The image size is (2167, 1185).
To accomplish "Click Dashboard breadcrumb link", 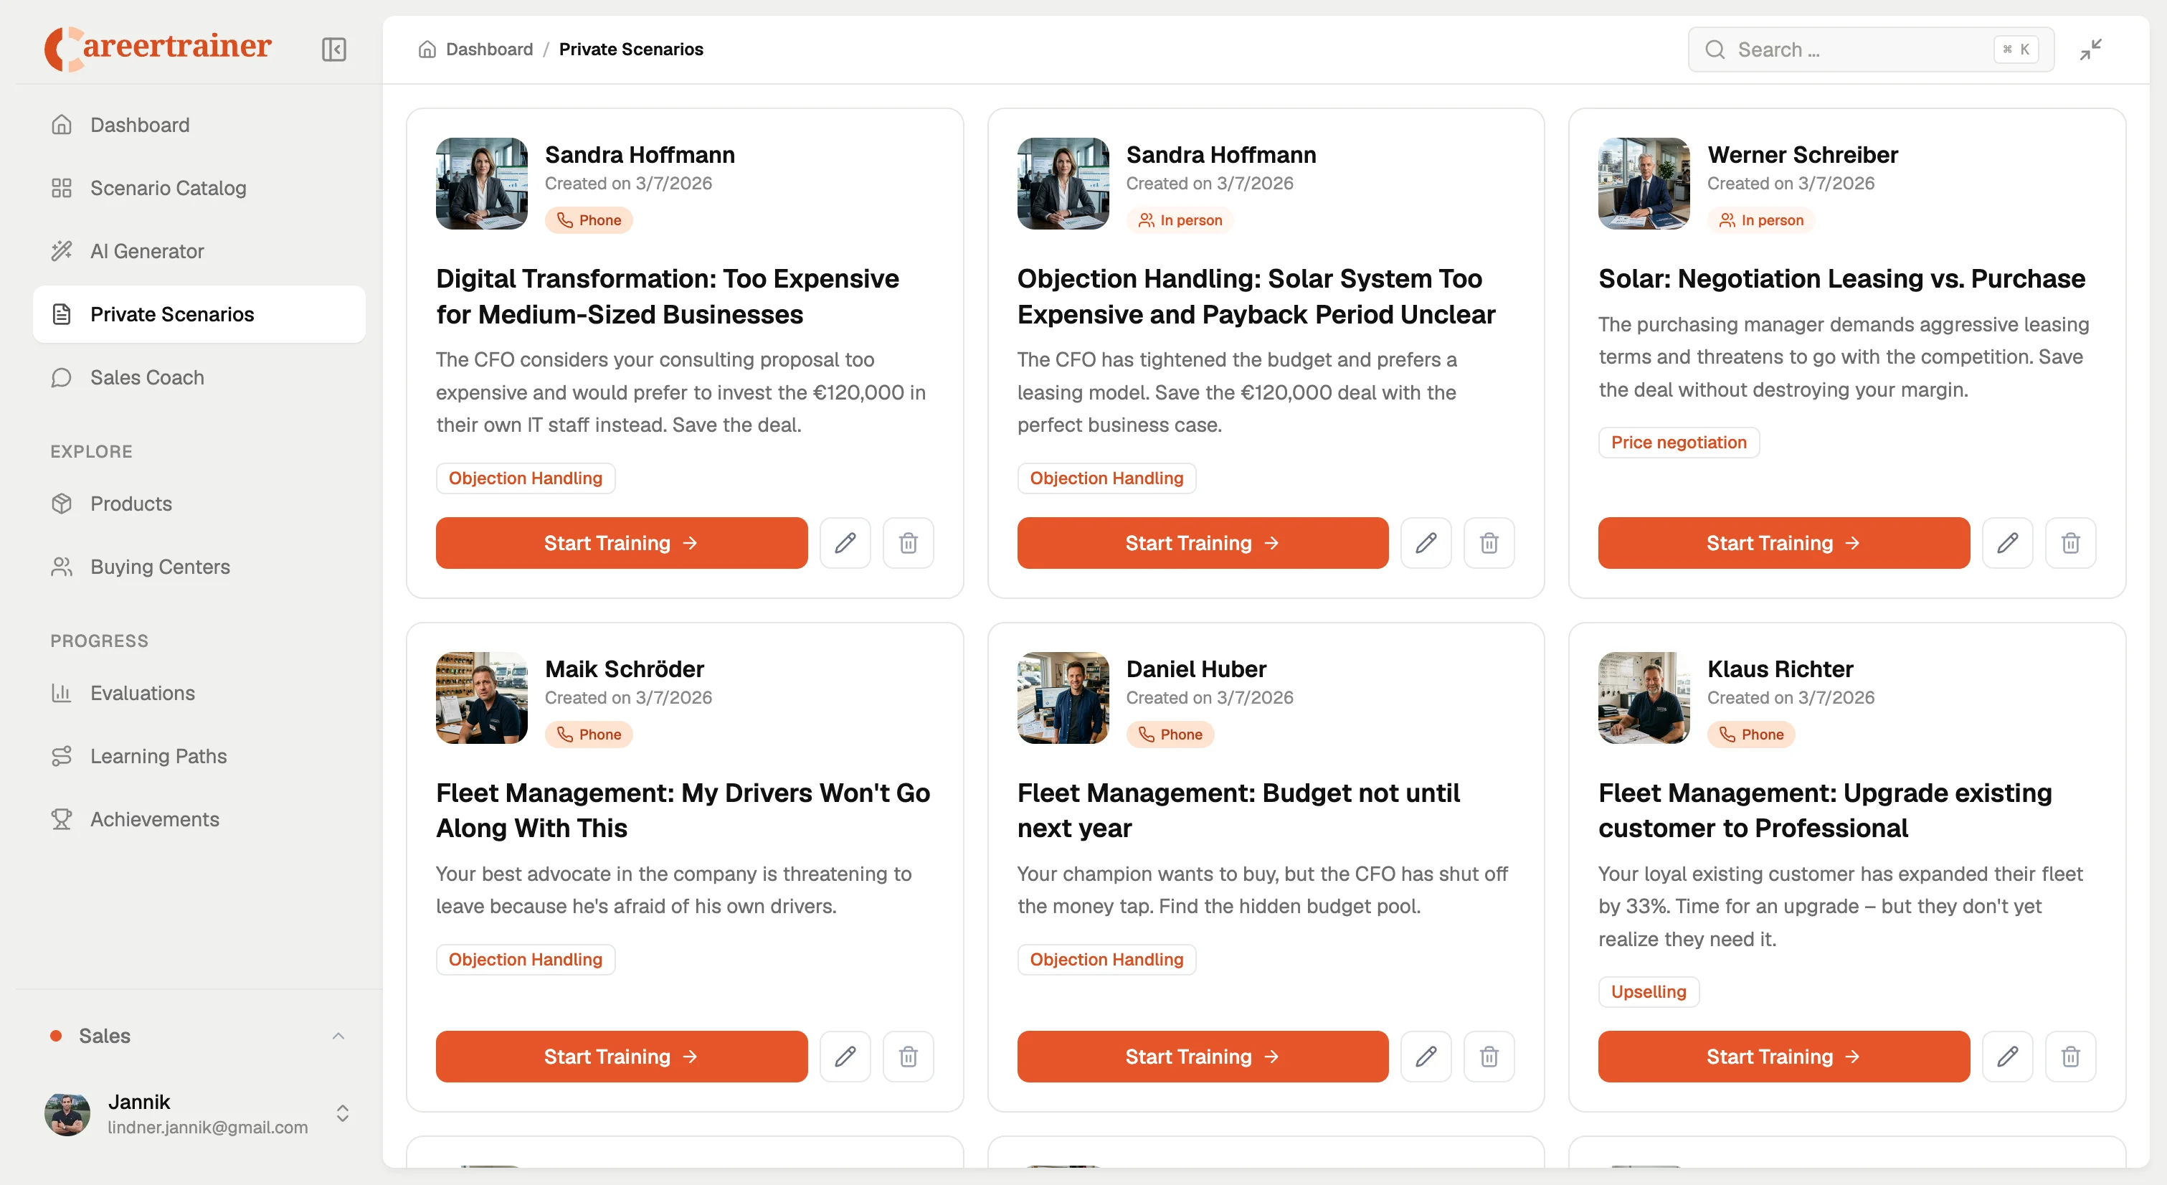I will [x=489, y=49].
